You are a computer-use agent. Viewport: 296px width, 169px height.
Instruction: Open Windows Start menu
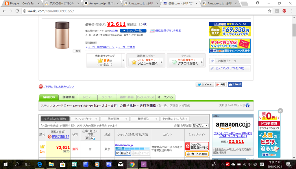[5, 164]
